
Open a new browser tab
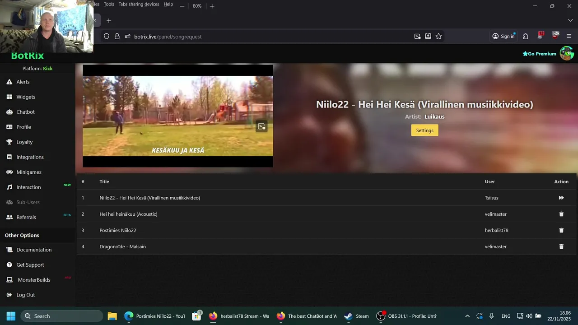tap(108, 21)
